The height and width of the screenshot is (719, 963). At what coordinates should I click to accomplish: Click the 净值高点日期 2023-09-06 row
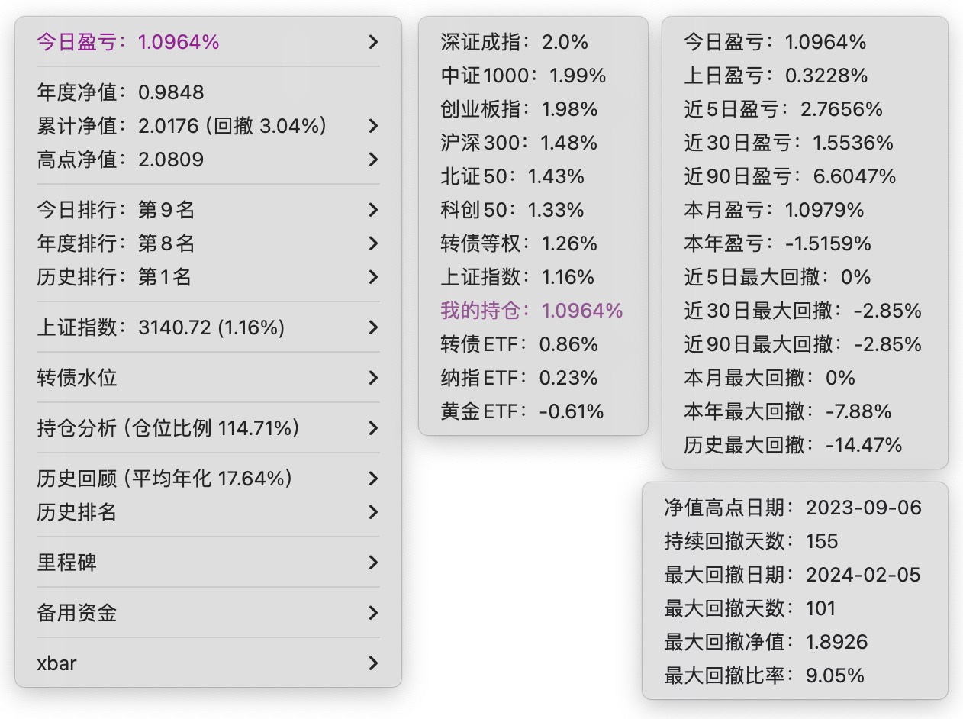pyautogui.click(x=793, y=508)
